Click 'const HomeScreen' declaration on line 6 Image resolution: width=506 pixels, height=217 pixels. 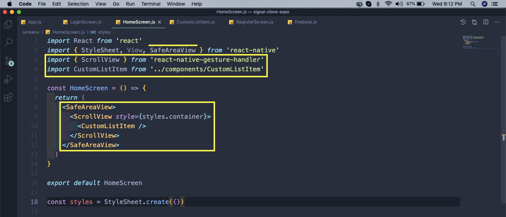[x=77, y=88]
